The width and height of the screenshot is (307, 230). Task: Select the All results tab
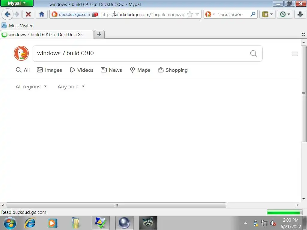[23, 70]
